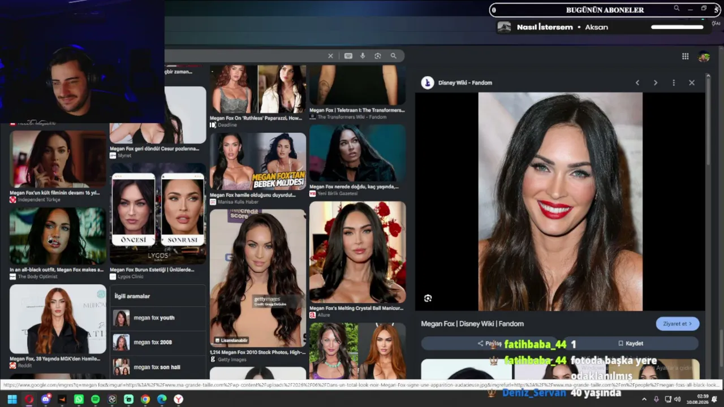
Task: Open the Reddit red-haired Megan Fox thumbnail
Action: tap(58, 319)
